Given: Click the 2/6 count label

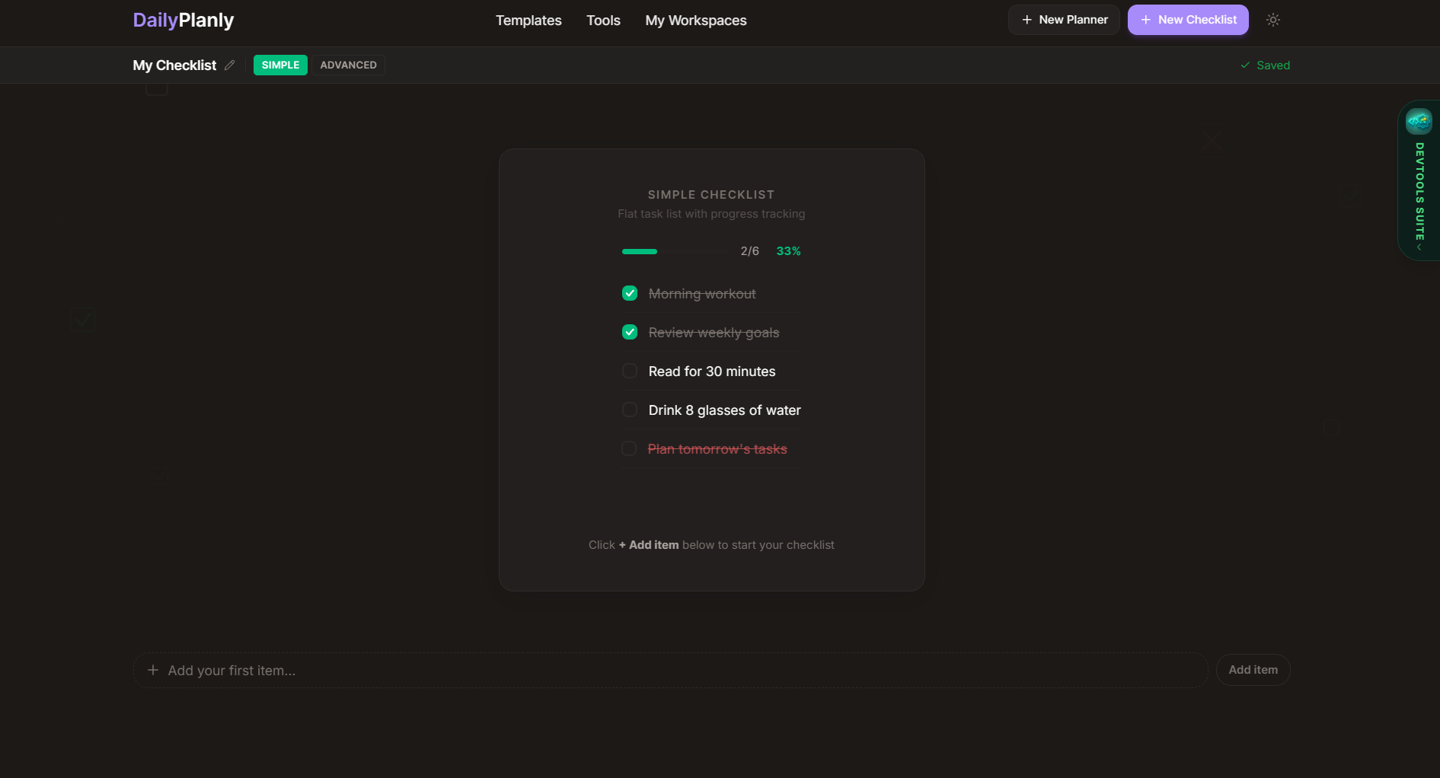Looking at the screenshot, I should (749, 251).
